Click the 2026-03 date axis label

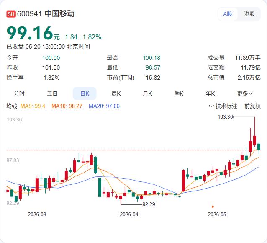37,215
